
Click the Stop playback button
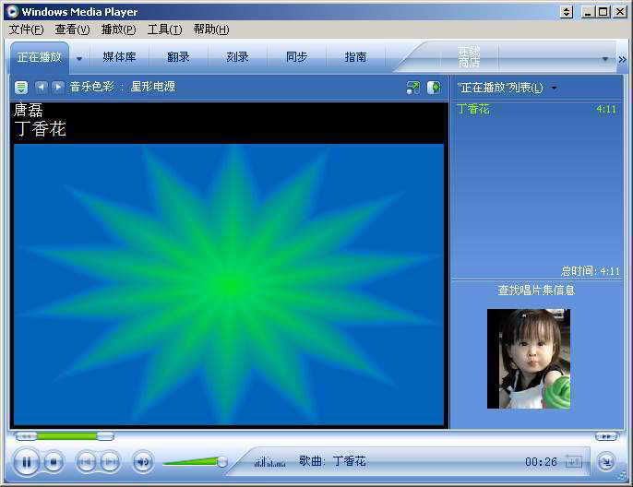tap(54, 461)
